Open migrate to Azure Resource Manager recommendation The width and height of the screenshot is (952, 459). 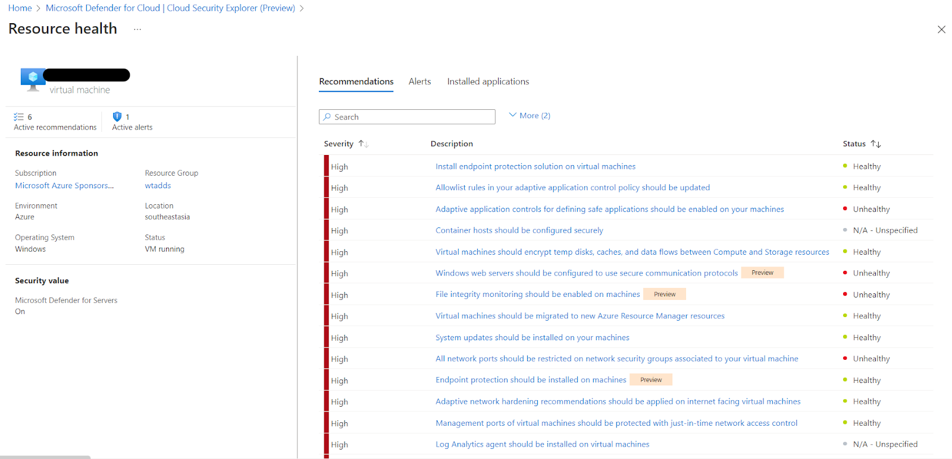tap(580, 316)
